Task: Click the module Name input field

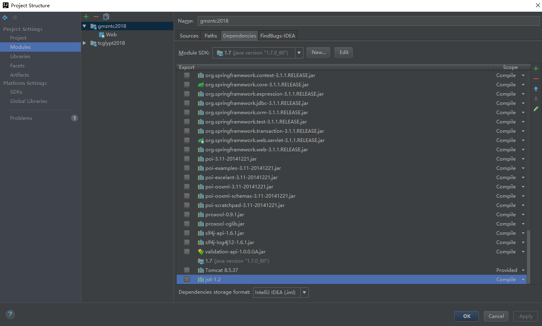Action: [x=369, y=21]
